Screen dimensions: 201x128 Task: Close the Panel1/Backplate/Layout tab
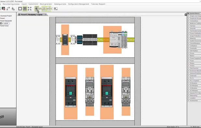46,15
